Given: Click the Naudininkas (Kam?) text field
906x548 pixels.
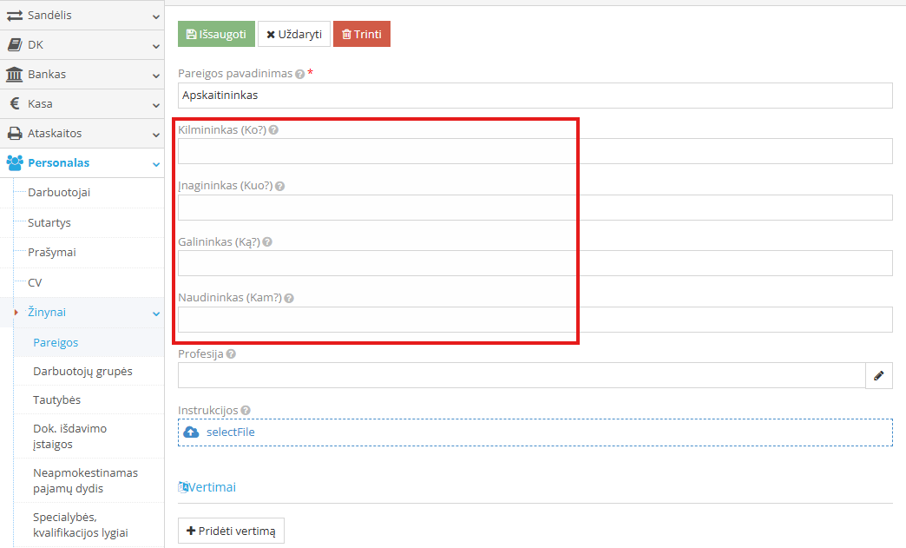Looking at the screenshot, I should pos(535,320).
